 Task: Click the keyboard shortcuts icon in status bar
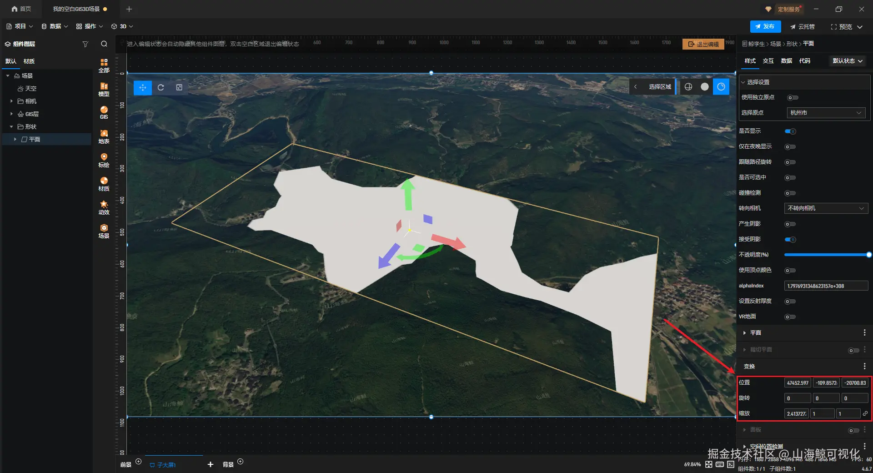[x=720, y=464]
